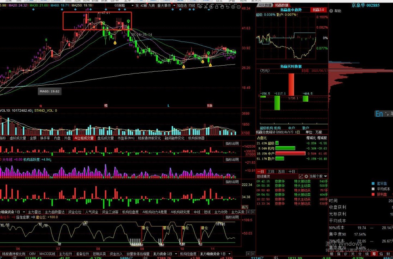The width and height of the screenshot is (393, 259).
Task: Add stock via 加自选 button
Action: [182, 5]
